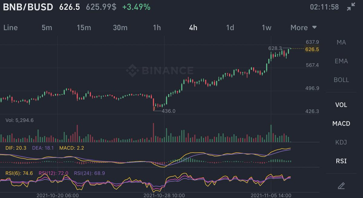Click the RSI(24): 68.9 value
The height and width of the screenshot is (198, 363).
(90, 173)
